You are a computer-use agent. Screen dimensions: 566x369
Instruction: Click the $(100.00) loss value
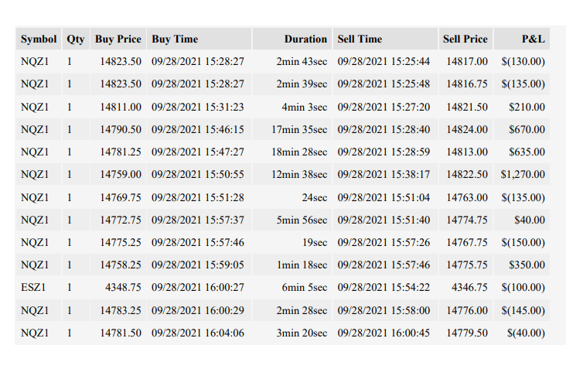pos(522,288)
